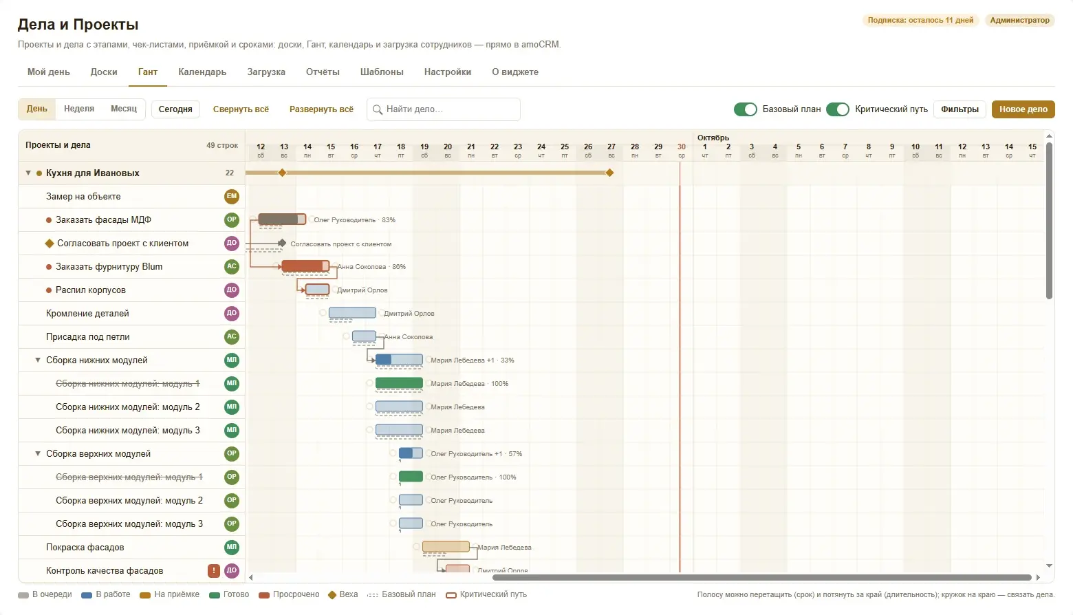Screen dimensions: 1073x615
Task: Click the milestone diamond on the Согласовать проект timeline
Action: 282,244
